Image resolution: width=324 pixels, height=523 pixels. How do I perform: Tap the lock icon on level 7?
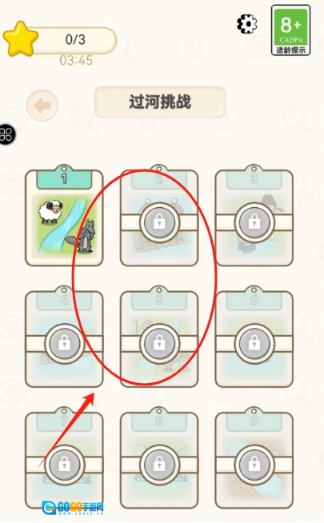click(x=64, y=465)
